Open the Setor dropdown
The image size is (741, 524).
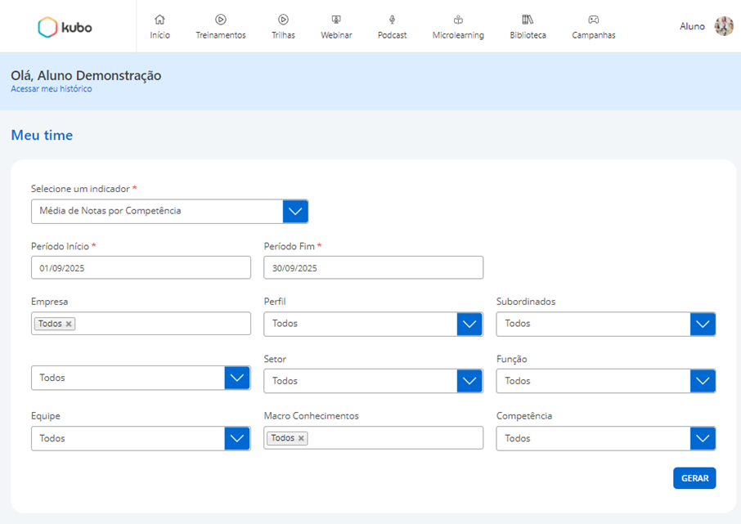[x=469, y=381]
